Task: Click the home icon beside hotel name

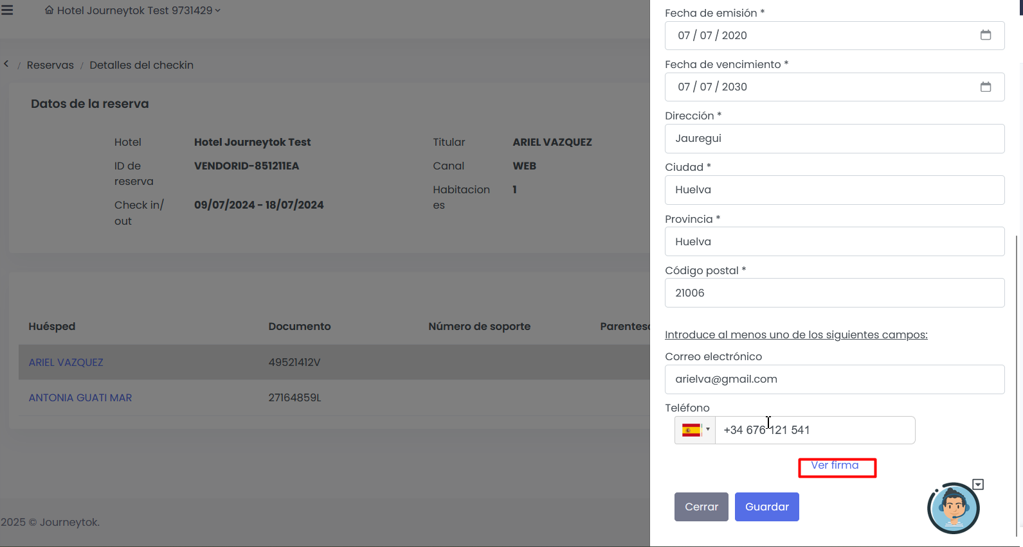Action: tap(49, 10)
